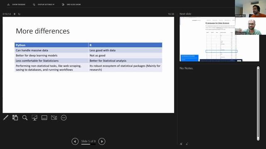Click the elapsed time 0:16:14 readout
This screenshot has height=149, width=266.
point(7,14)
